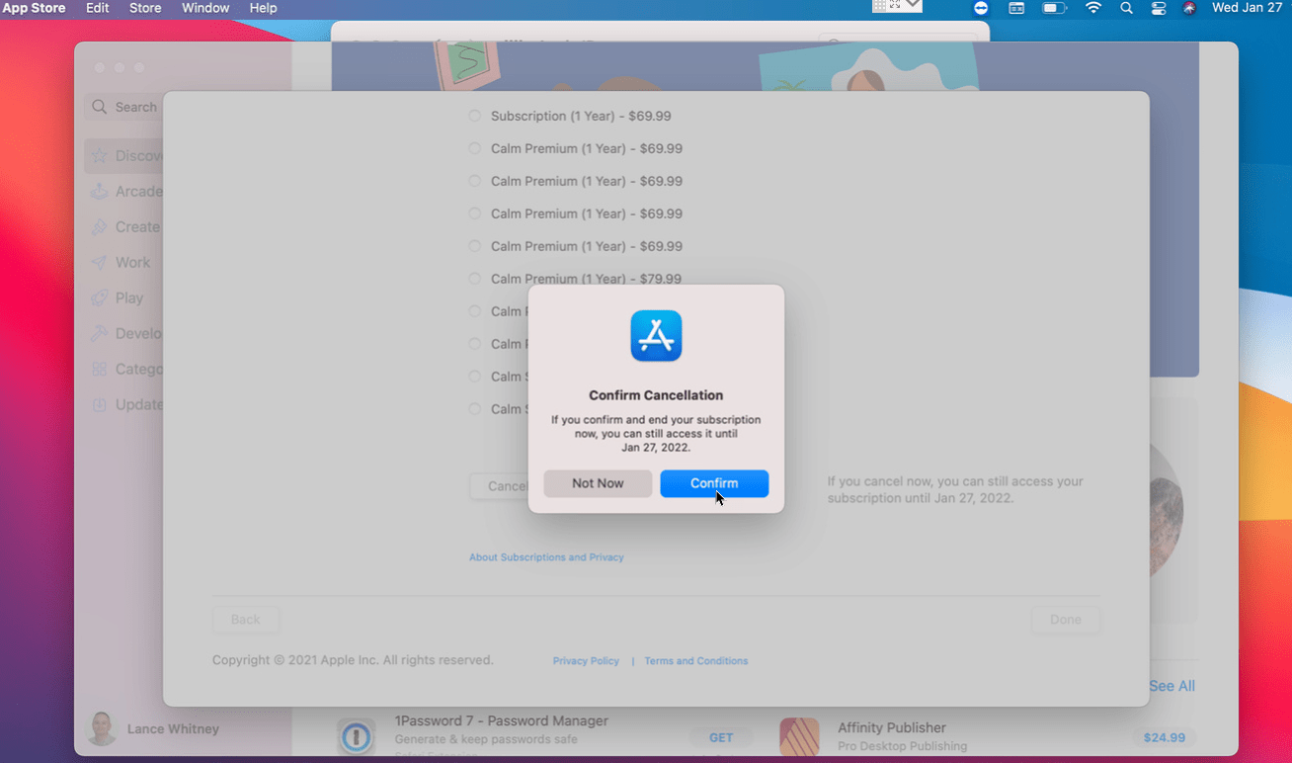This screenshot has width=1292, height=763.
Task: Click the 1Password 7 - Password Manager title
Action: 502,721
